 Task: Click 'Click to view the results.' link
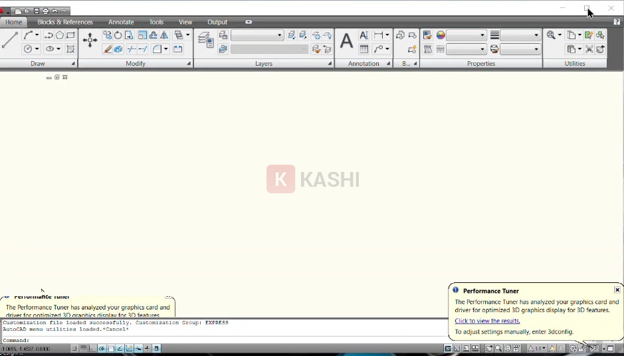click(487, 321)
